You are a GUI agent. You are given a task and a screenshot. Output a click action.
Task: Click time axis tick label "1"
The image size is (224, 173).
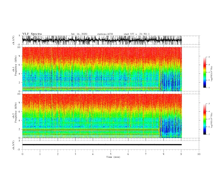40,154
